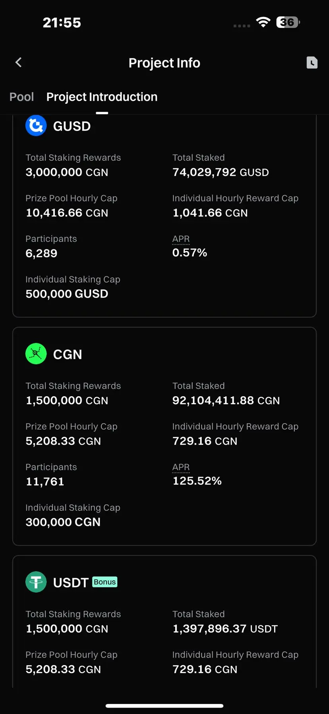Select the Project Introduction tab
This screenshot has width=329, height=714.
tap(102, 97)
